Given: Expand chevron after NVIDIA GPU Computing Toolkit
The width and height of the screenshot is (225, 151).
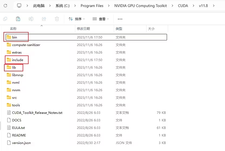Looking at the screenshot, I should (x=172, y=6).
